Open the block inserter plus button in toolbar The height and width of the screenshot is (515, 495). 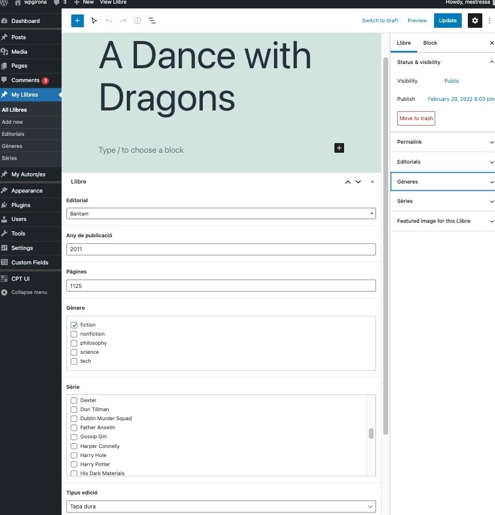(x=77, y=21)
